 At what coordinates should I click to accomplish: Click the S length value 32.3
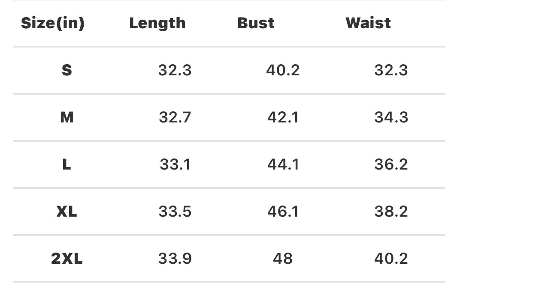coord(175,70)
